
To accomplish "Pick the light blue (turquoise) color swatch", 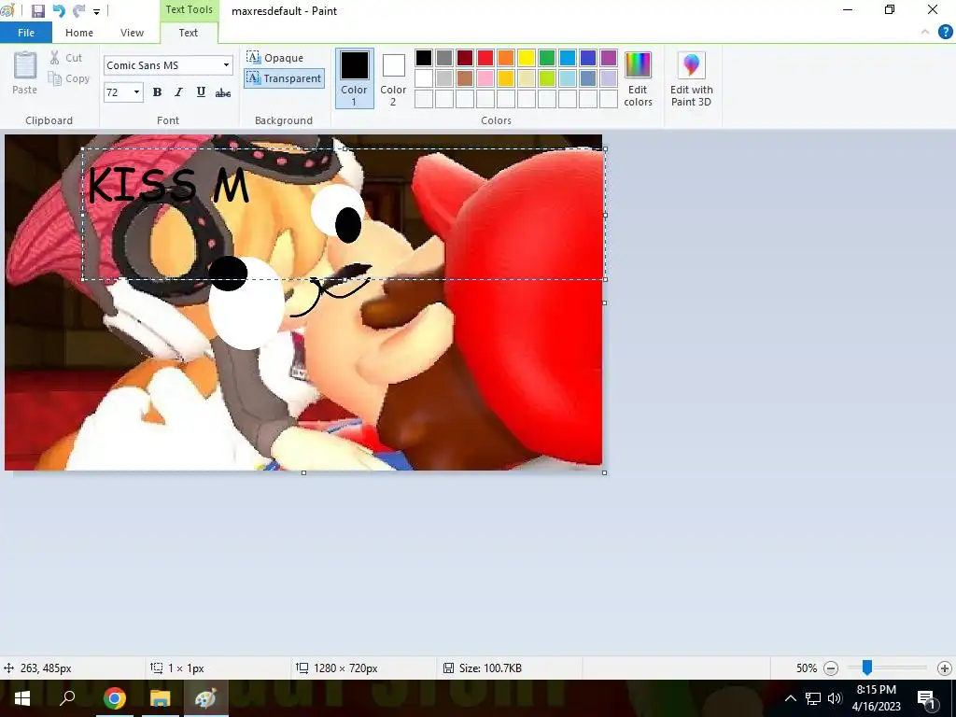I will pyautogui.click(x=568, y=78).
